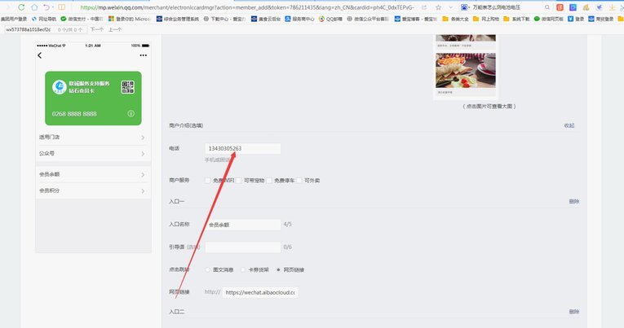Open the 网址导航 bookmark
624x328 pixels.
tap(44, 19)
